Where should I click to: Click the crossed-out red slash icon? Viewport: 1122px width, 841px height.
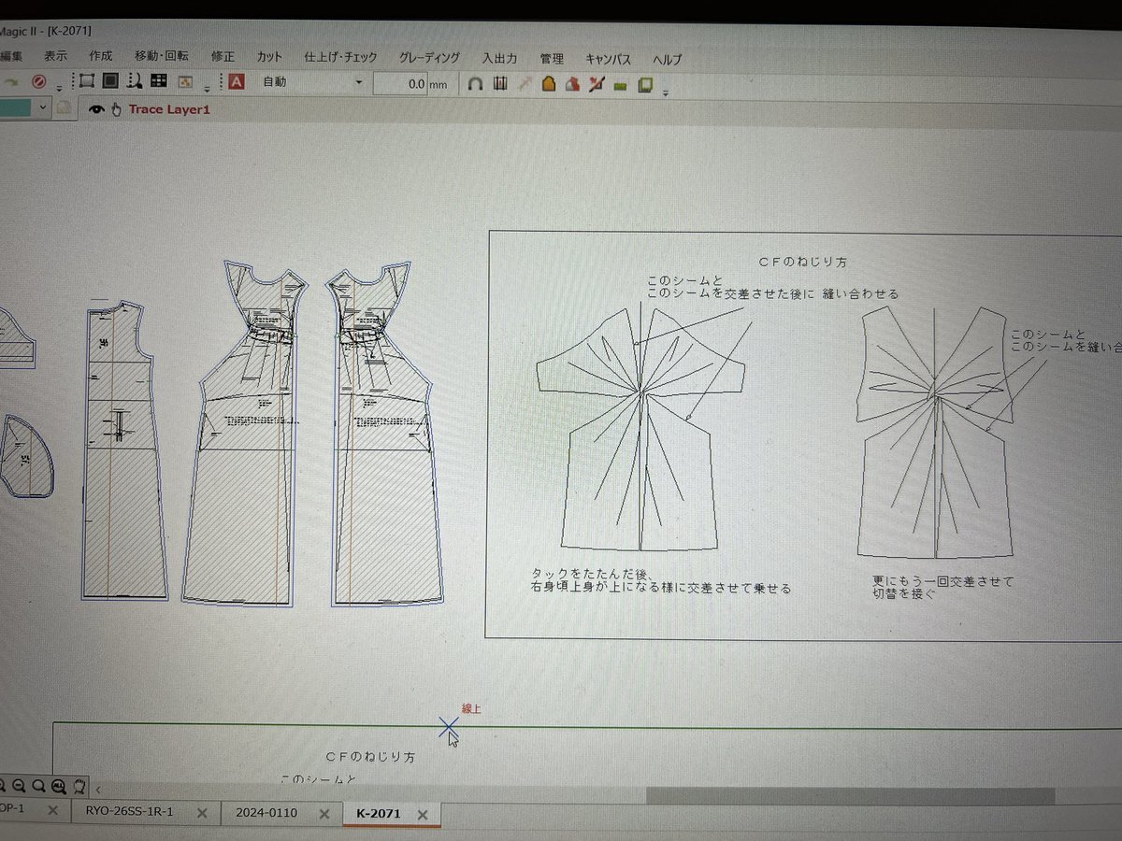[597, 84]
